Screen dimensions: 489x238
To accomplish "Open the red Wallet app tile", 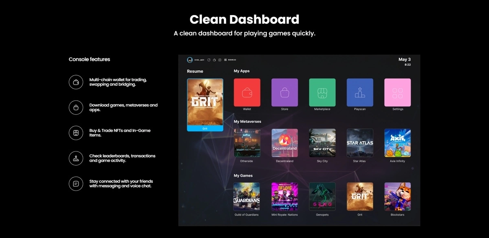I will [x=247, y=92].
